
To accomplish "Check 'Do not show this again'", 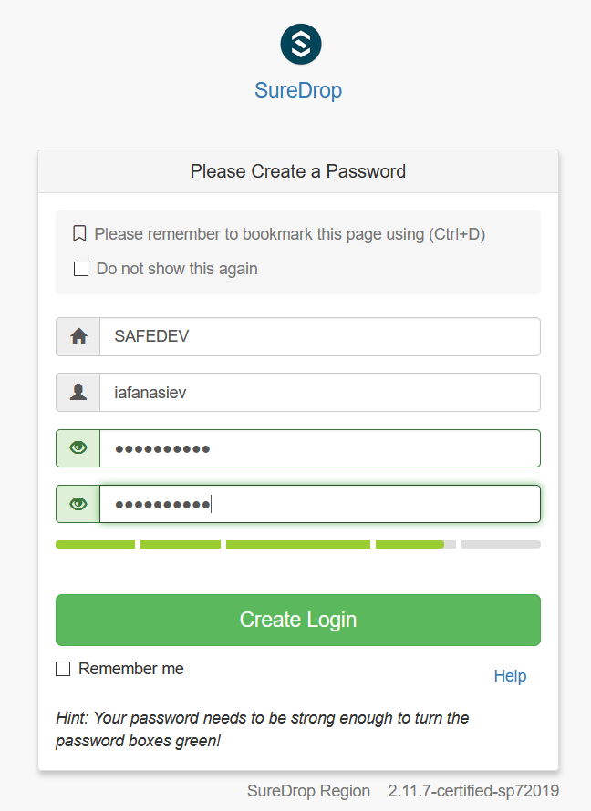I will point(81,269).
